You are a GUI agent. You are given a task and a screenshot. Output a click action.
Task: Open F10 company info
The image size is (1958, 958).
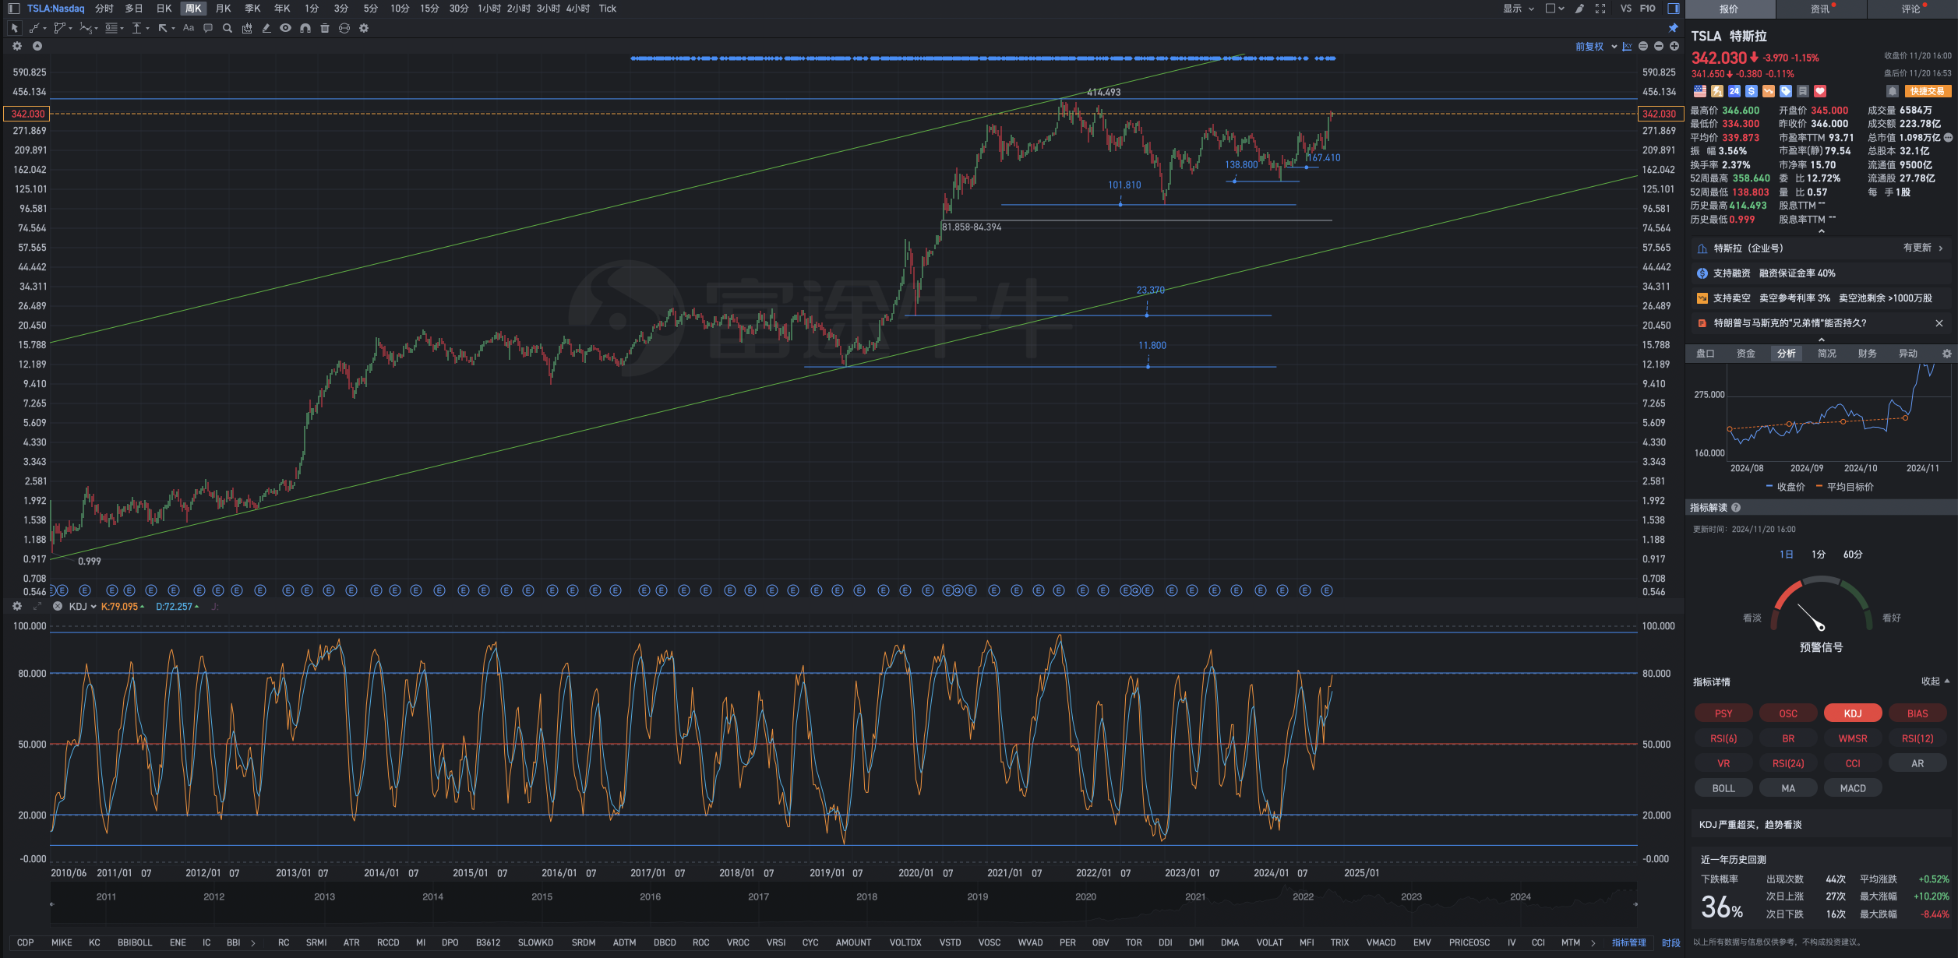[x=1647, y=9]
